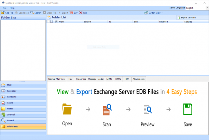Click the Open folder icon in the steps

coord(67,109)
